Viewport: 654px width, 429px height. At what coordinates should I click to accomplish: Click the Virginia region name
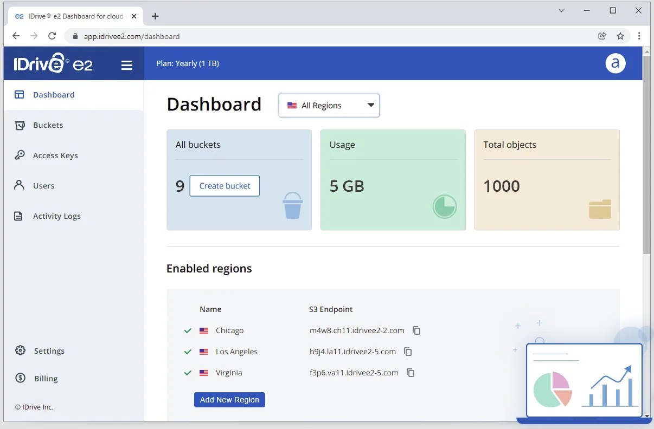(229, 373)
